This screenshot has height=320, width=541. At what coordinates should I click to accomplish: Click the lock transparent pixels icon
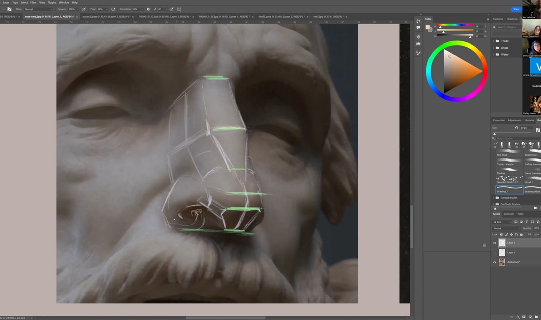[501, 234]
